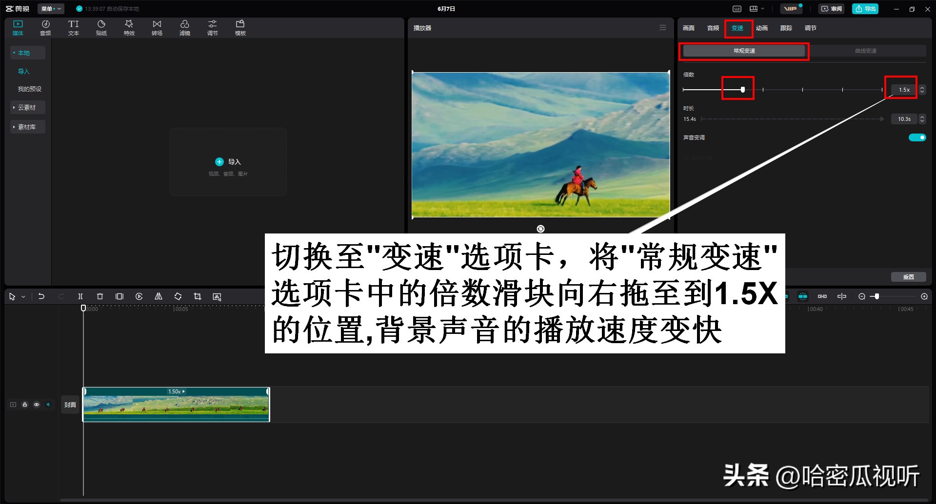936x504 pixels.
Task: Open the 贴纸 (Stickers) panel
Action: 101,27
